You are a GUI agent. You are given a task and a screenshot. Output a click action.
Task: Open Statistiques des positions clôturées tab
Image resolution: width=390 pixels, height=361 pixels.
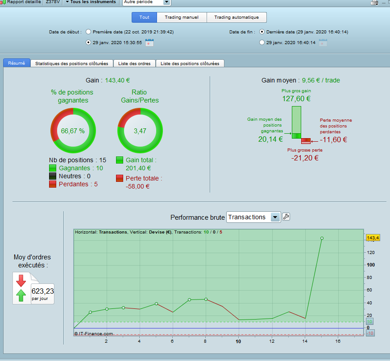[x=72, y=64]
